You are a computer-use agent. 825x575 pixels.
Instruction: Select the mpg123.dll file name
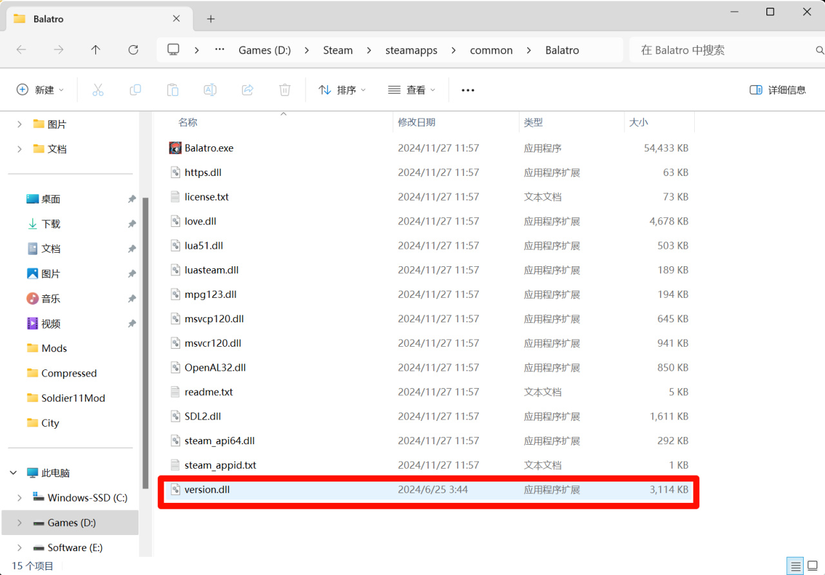tap(211, 295)
